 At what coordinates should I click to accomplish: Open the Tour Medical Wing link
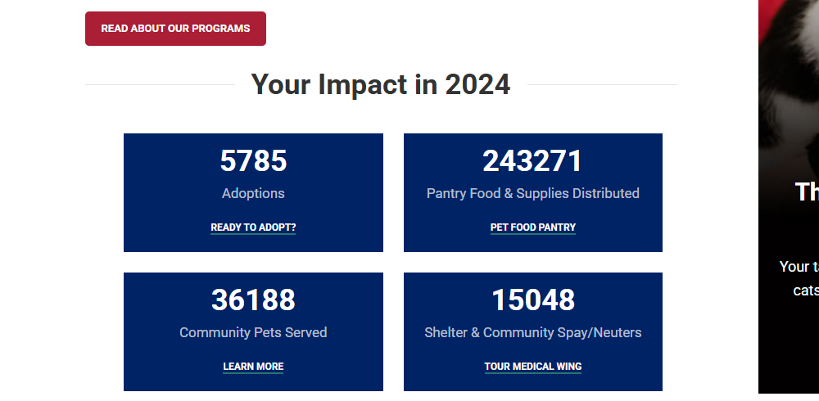533,367
